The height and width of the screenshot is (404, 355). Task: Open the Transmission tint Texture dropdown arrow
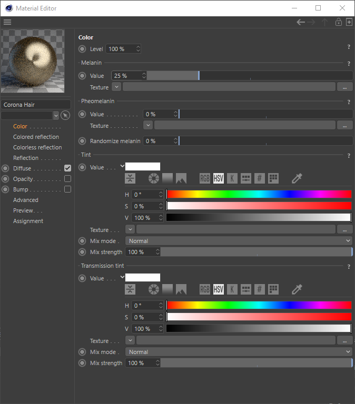(x=130, y=340)
